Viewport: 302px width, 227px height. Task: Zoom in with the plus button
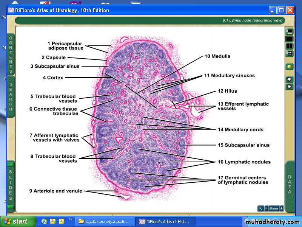point(281,208)
